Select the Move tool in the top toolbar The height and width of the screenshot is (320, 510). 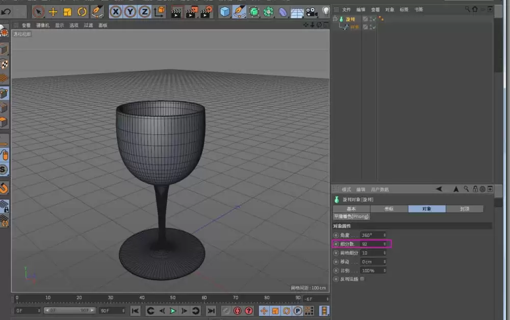pos(54,10)
